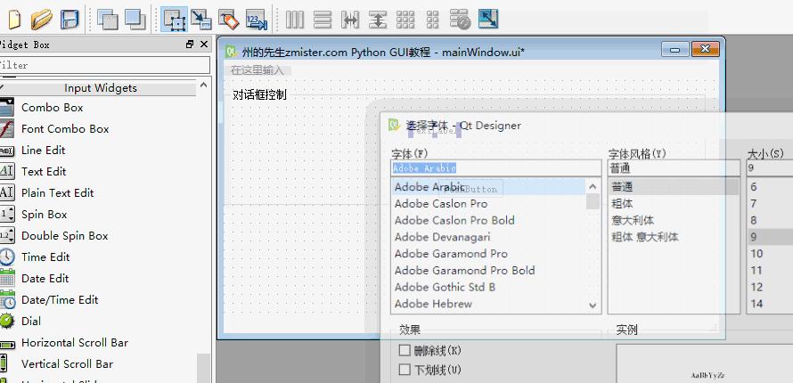Switch to Edit Buddies mode icon
Viewport: 793px width, 383px height.
coord(229,20)
